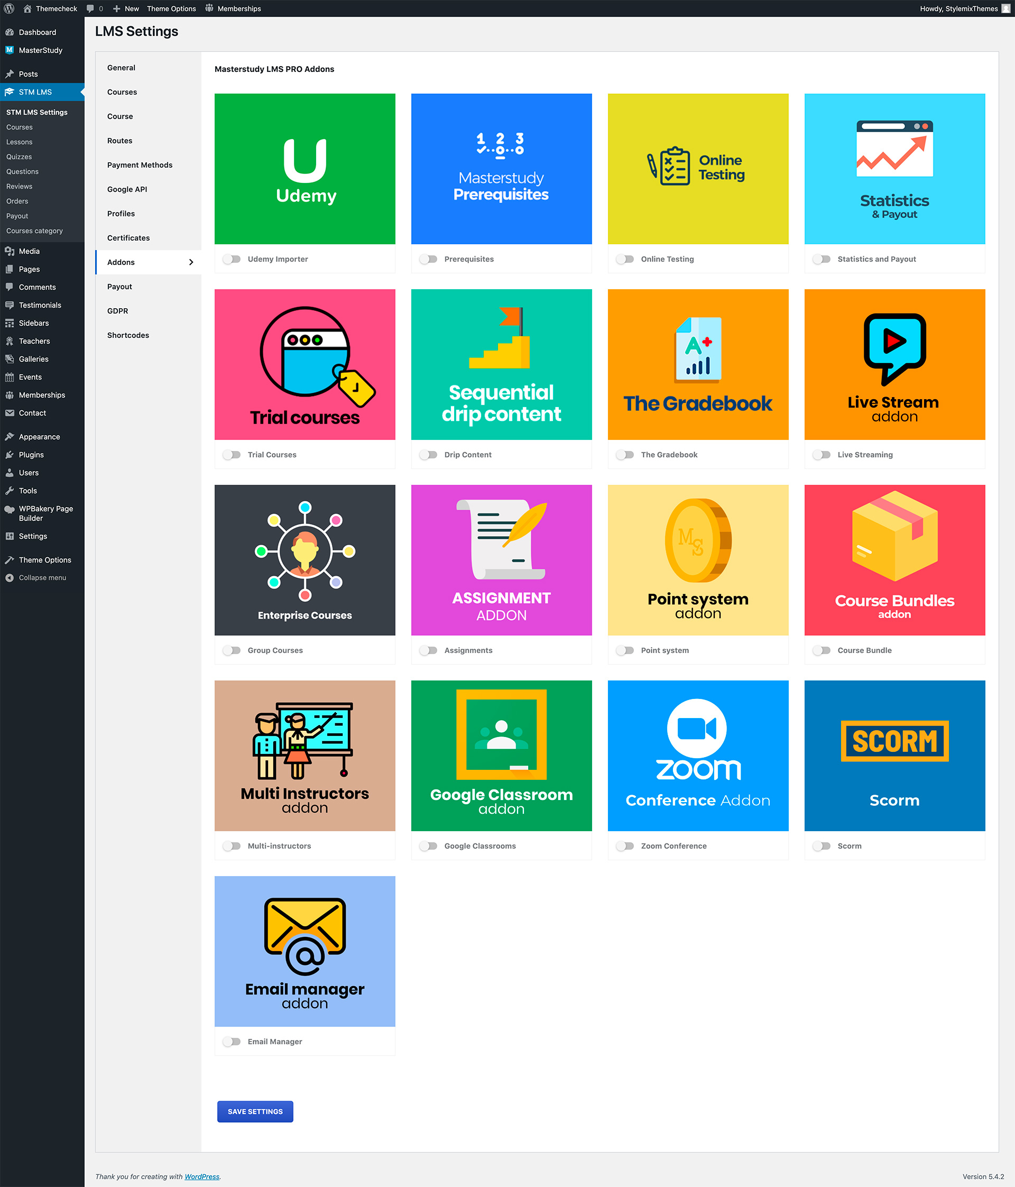This screenshot has height=1187, width=1015.
Task: Expand the Addons chevron arrow
Action: 191,262
